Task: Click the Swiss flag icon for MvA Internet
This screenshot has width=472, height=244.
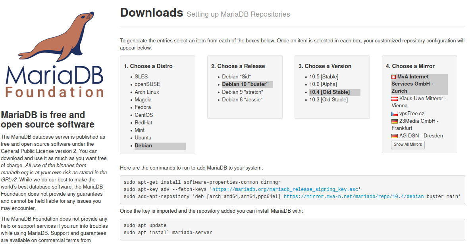Action: [393, 77]
